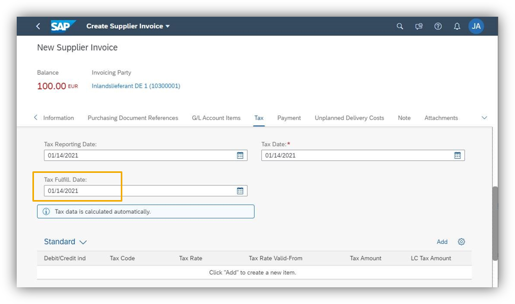Open the Inlandslieferant DE 1 invoicing party link

pyautogui.click(x=136, y=86)
